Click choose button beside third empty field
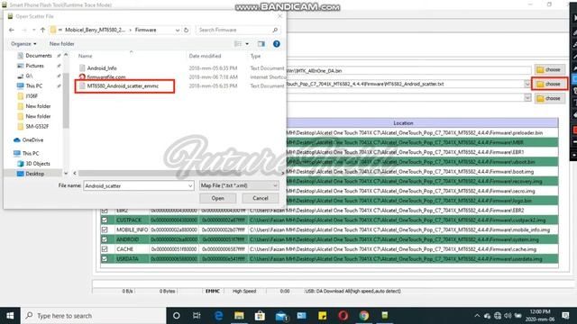 pos(549,98)
